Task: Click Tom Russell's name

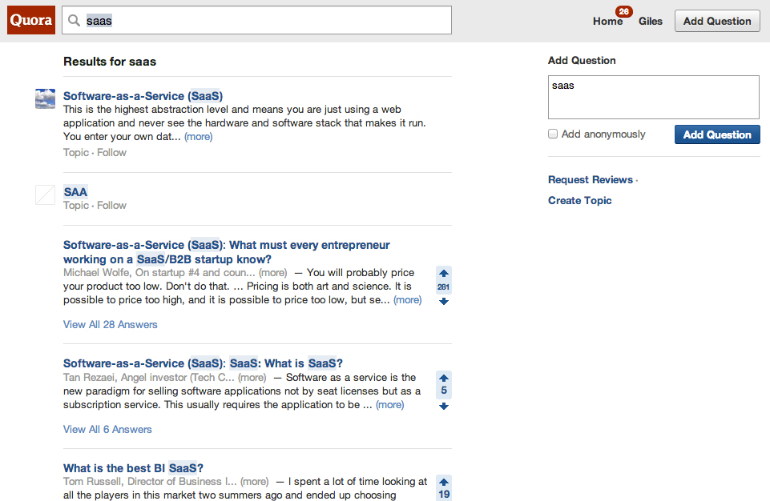Action: pos(93,481)
